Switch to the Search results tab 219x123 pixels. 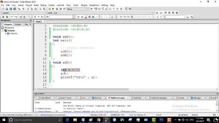66,98
